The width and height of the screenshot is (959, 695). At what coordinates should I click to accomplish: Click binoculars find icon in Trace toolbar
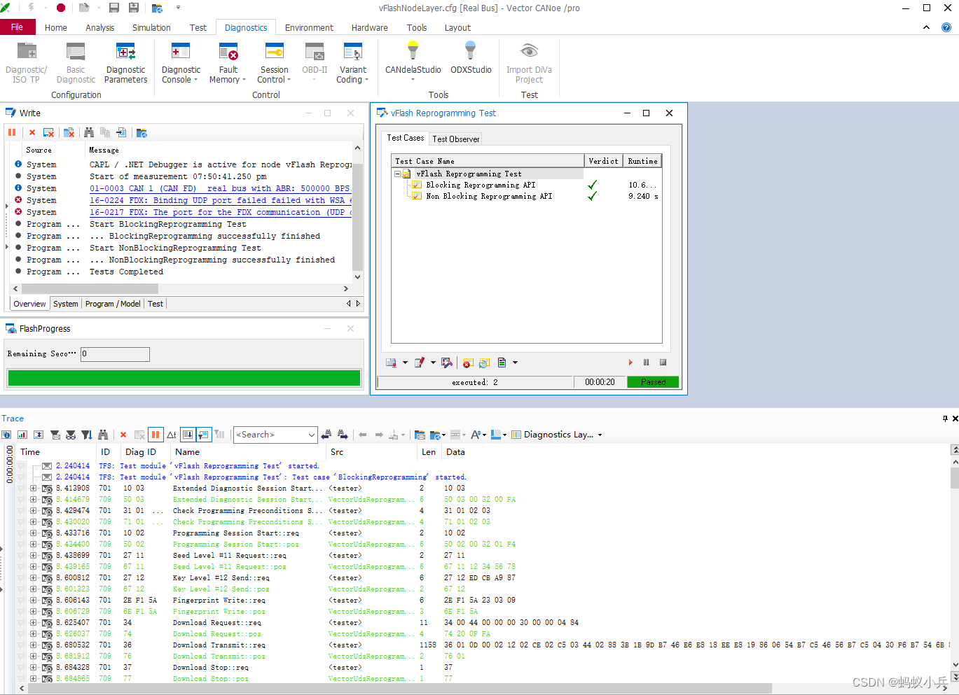coord(103,435)
